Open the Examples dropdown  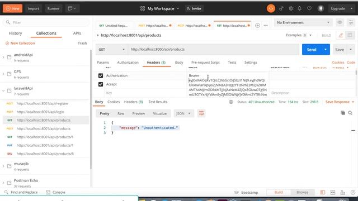(x=299, y=35)
